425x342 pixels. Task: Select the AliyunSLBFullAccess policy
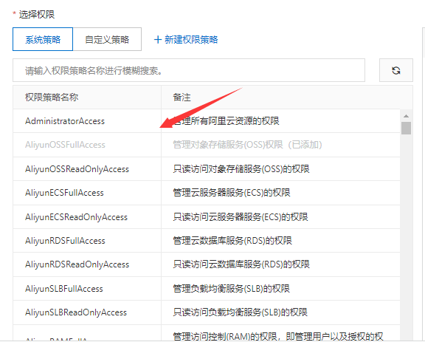tap(64, 289)
